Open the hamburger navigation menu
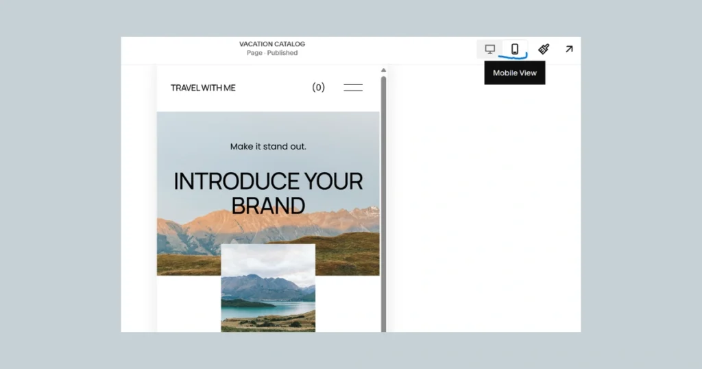This screenshot has height=369, width=702. click(353, 88)
